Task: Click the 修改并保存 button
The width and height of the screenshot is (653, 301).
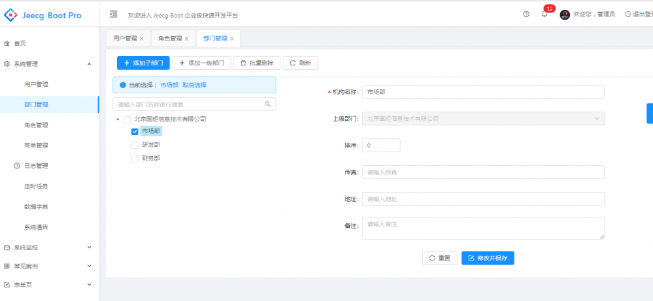Action: (x=488, y=258)
